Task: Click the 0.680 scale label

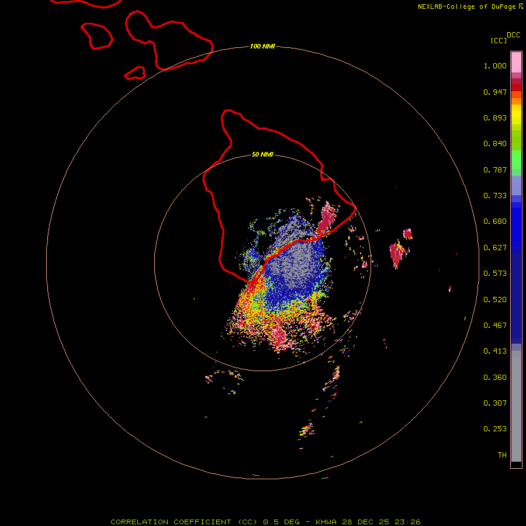Action: point(495,222)
